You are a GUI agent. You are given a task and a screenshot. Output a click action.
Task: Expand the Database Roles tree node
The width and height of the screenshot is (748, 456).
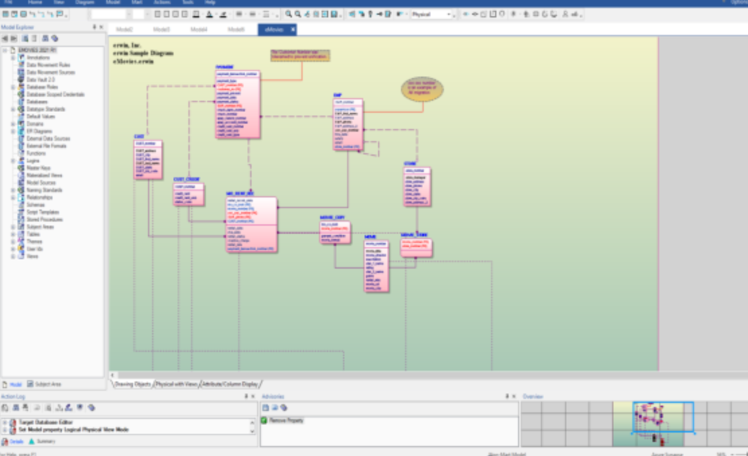[x=13, y=87]
